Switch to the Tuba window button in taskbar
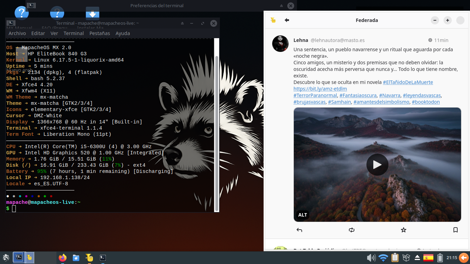 pos(29,257)
